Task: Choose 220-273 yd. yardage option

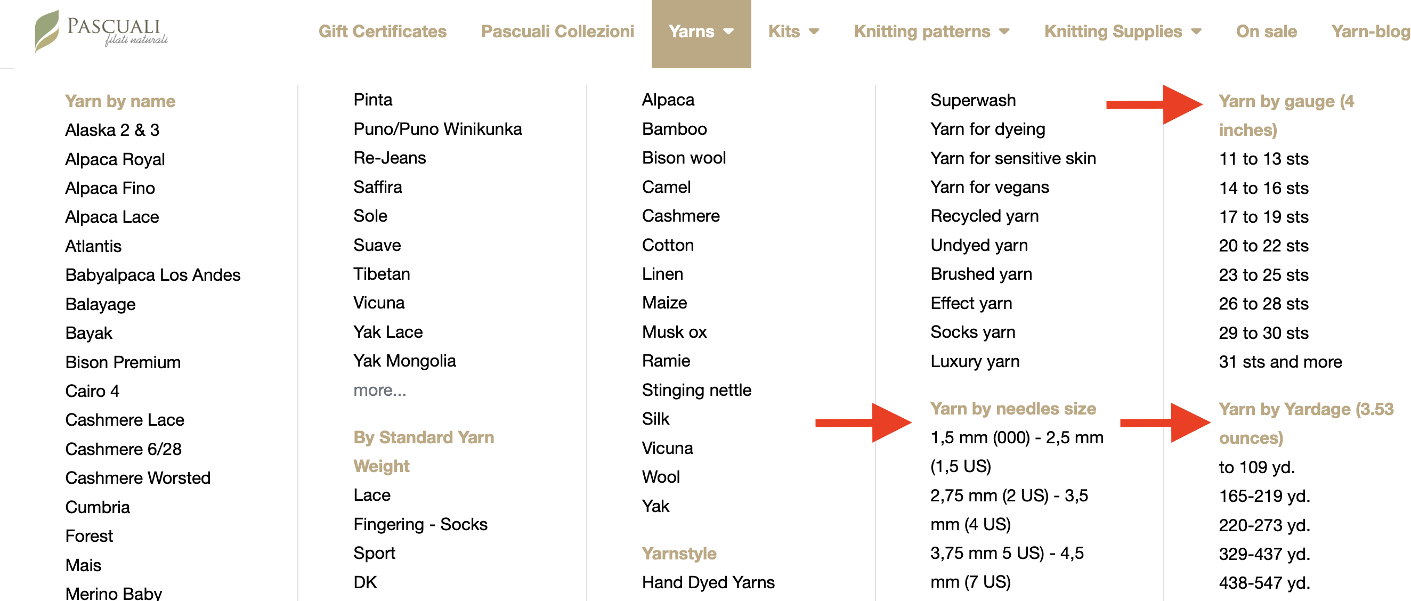Action: (1264, 525)
